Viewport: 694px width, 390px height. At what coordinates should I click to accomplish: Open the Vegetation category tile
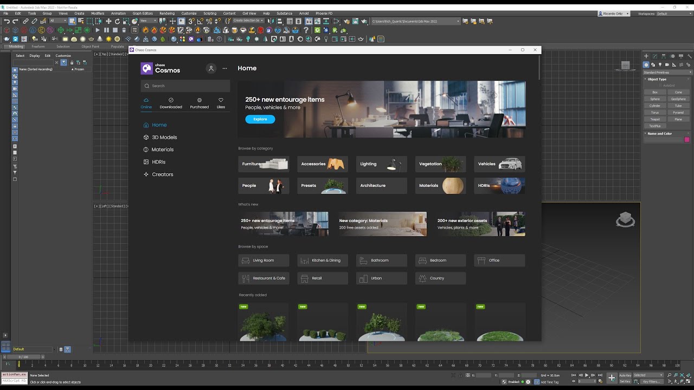point(440,164)
